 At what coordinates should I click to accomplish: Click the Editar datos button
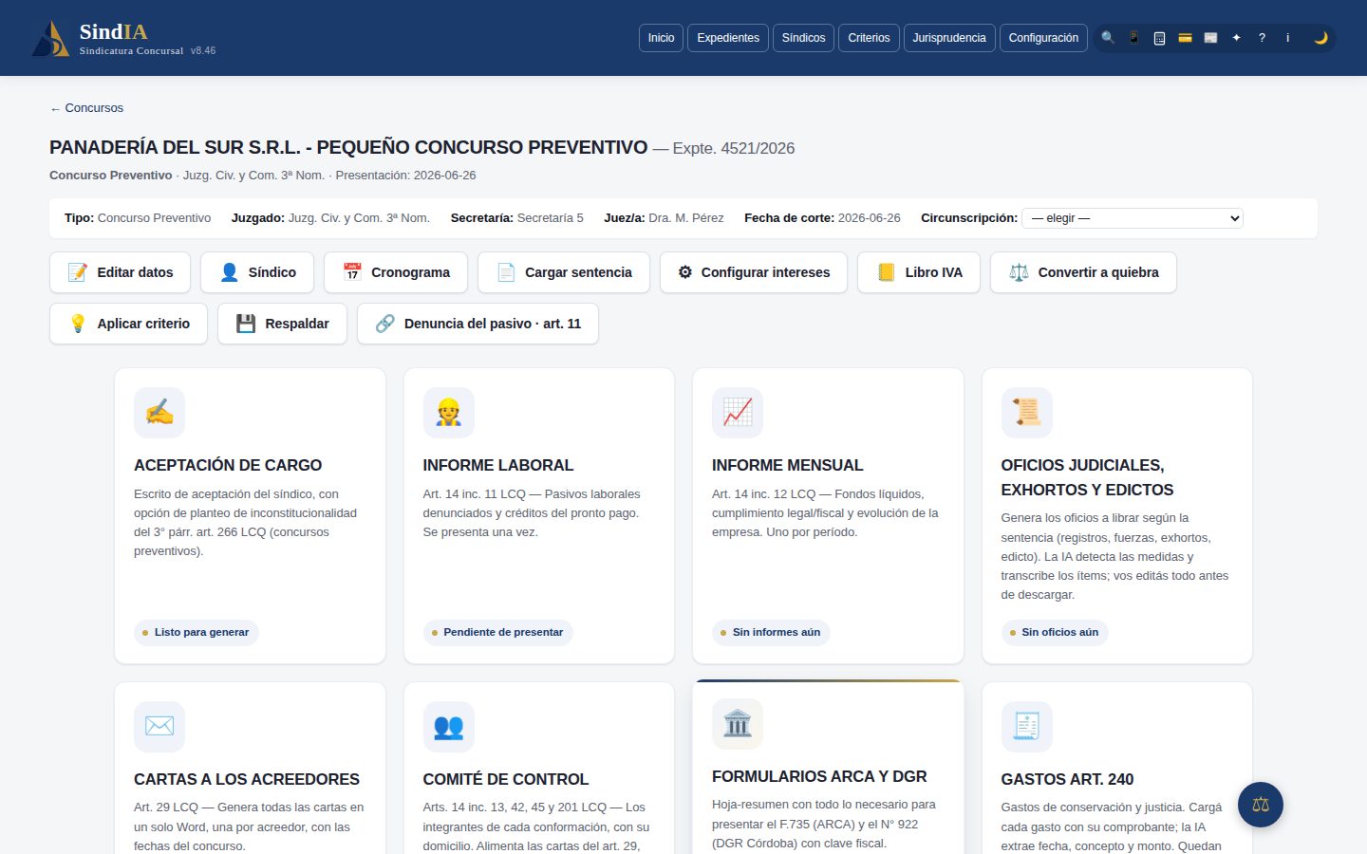(120, 272)
